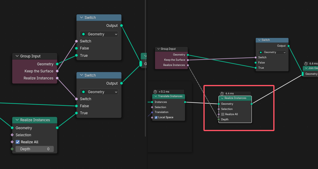Click the 4.4 ms timing label

coord(229,94)
